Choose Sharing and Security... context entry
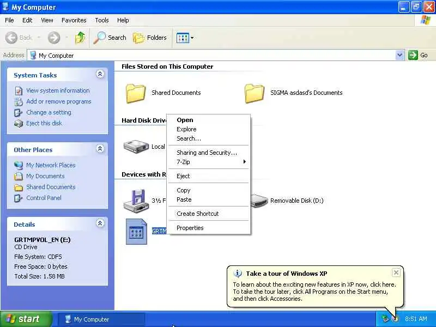 pos(210,153)
